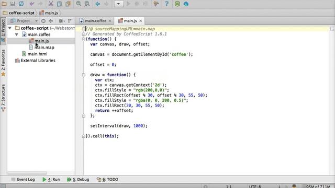Toggle the Z: Structure side tool window

tap(3, 98)
